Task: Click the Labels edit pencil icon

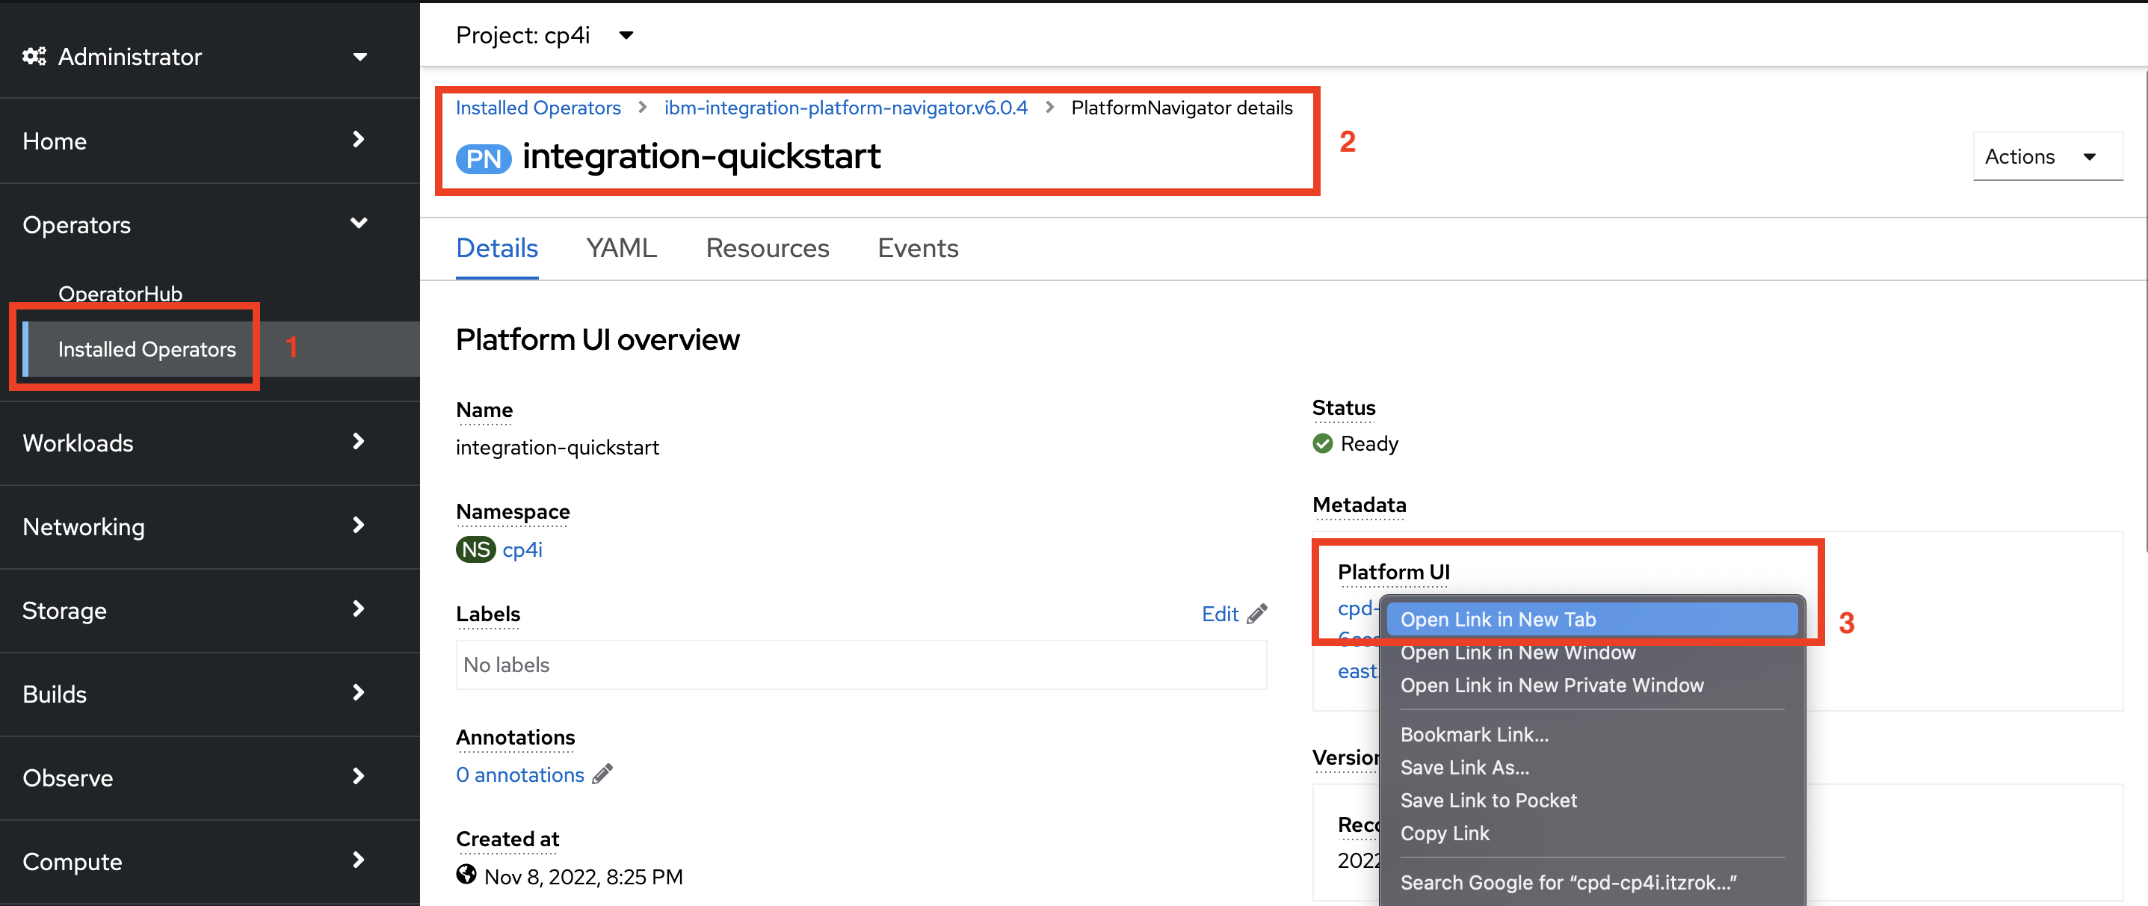Action: [x=1256, y=614]
